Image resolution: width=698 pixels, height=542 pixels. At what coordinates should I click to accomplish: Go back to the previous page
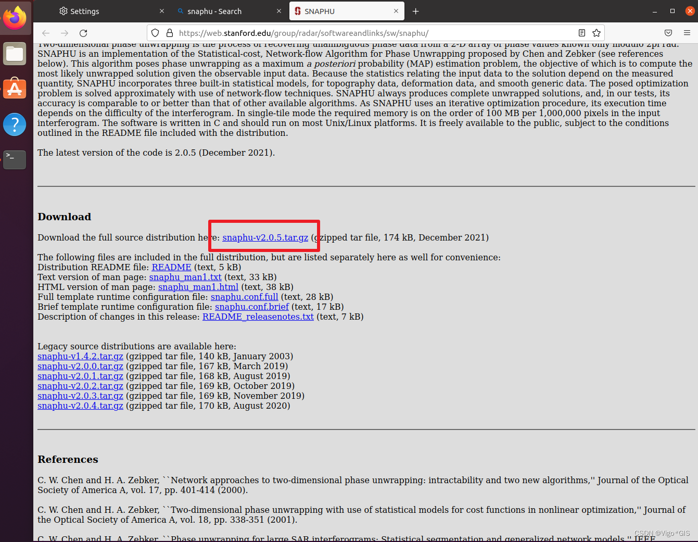46,33
